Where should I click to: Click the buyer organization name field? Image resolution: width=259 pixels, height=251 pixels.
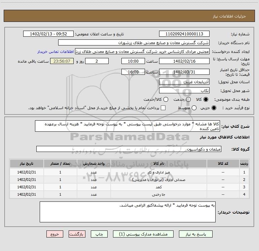[x=134, y=43]
